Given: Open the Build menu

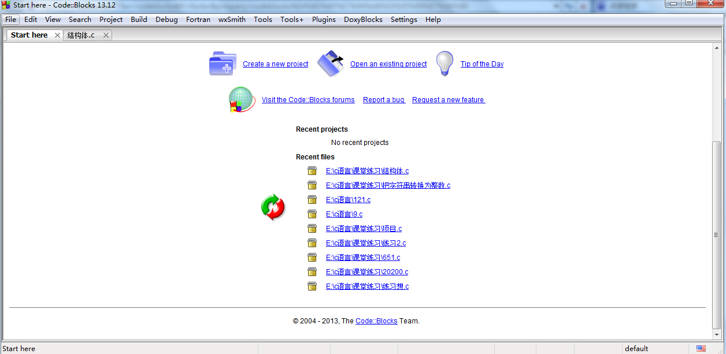Looking at the screenshot, I should pyautogui.click(x=139, y=19).
